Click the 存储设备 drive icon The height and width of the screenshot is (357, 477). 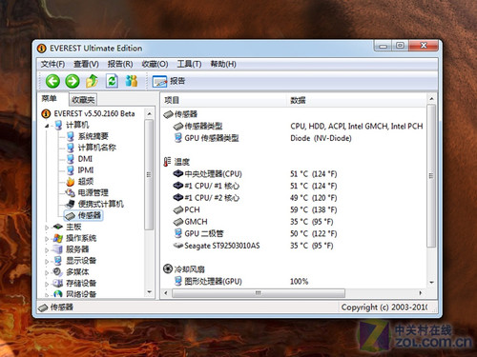[x=58, y=283]
